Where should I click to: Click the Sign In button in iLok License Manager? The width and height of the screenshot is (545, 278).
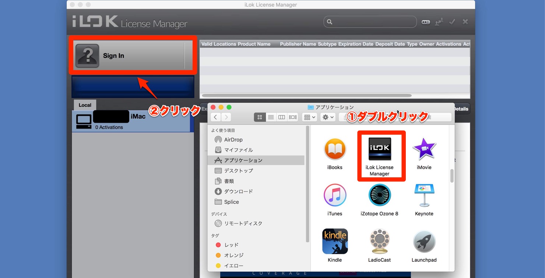click(133, 55)
